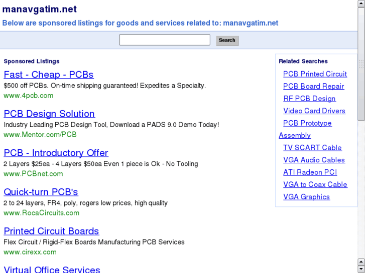365x273 pixels.
Task: Select VGA to Coax Cable related search
Action: 315,185
